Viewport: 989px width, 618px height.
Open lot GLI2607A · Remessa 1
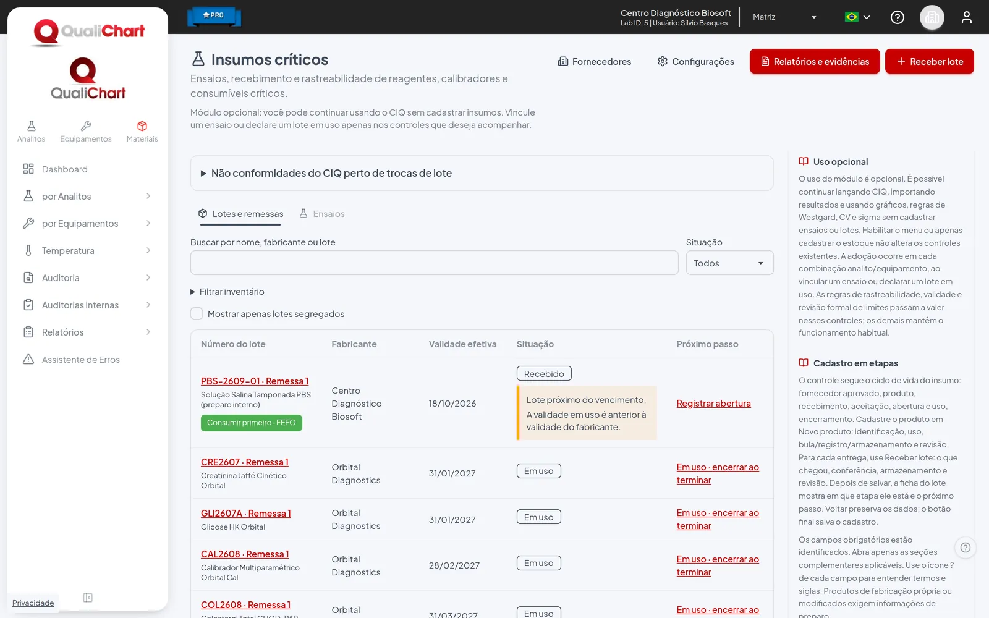246,514
